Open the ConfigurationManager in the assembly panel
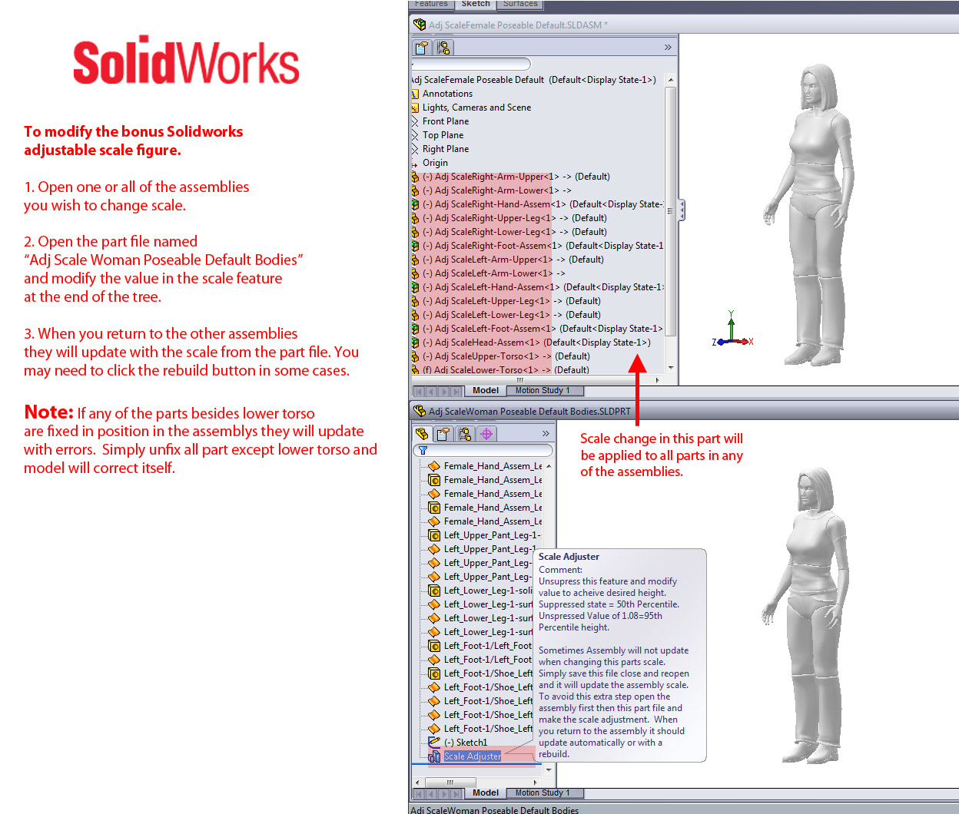The image size is (959, 814). 444,47
